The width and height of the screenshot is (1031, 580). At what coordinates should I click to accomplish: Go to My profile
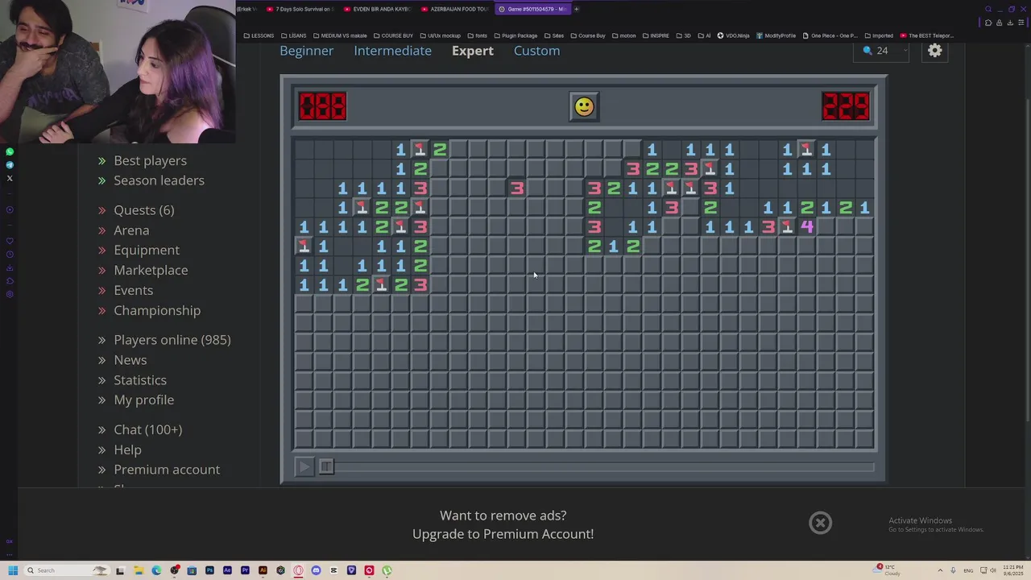tap(143, 400)
